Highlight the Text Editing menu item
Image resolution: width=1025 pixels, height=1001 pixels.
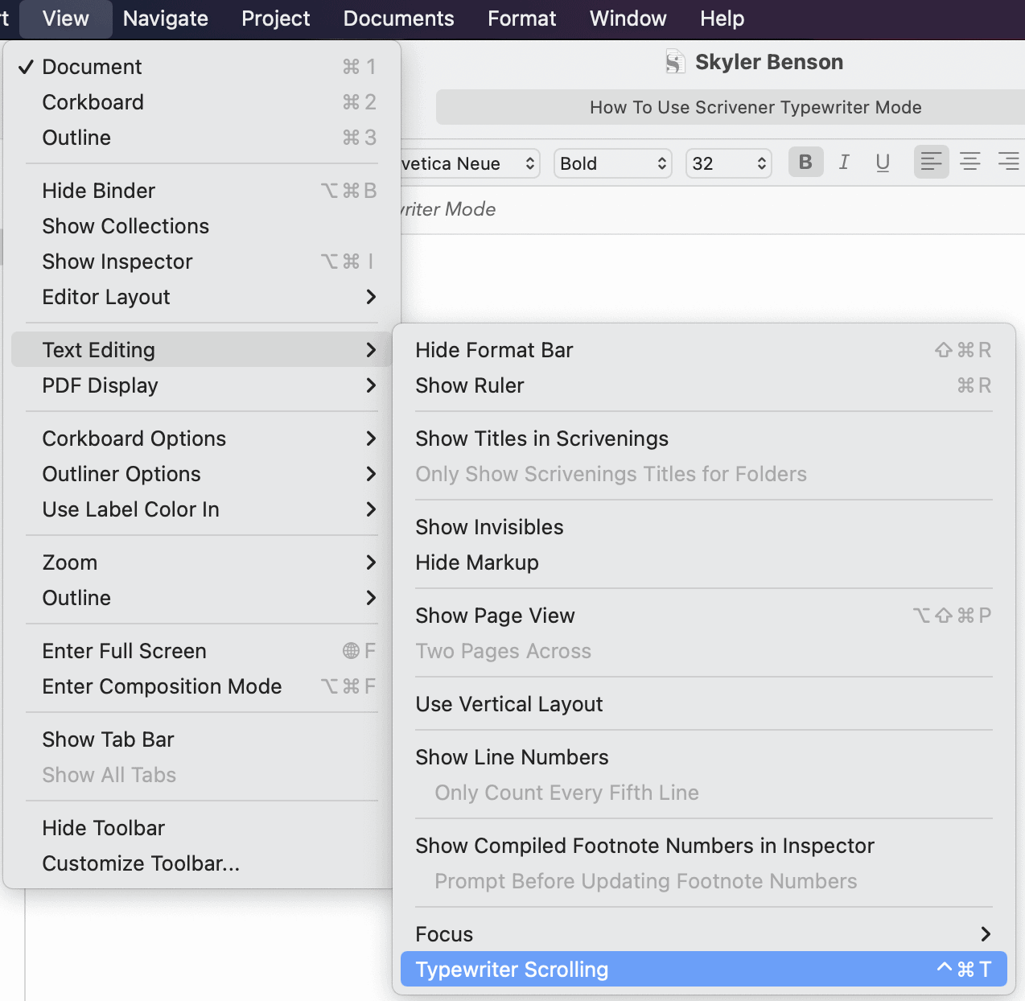click(x=202, y=350)
